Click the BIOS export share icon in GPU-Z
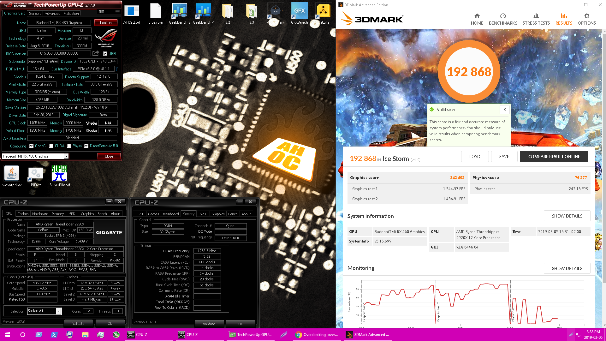The width and height of the screenshot is (606, 341). tap(96, 53)
